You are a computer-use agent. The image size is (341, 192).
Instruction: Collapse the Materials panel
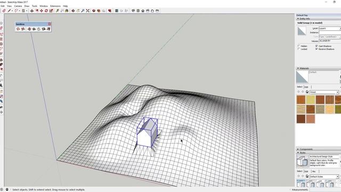coord(298,68)
